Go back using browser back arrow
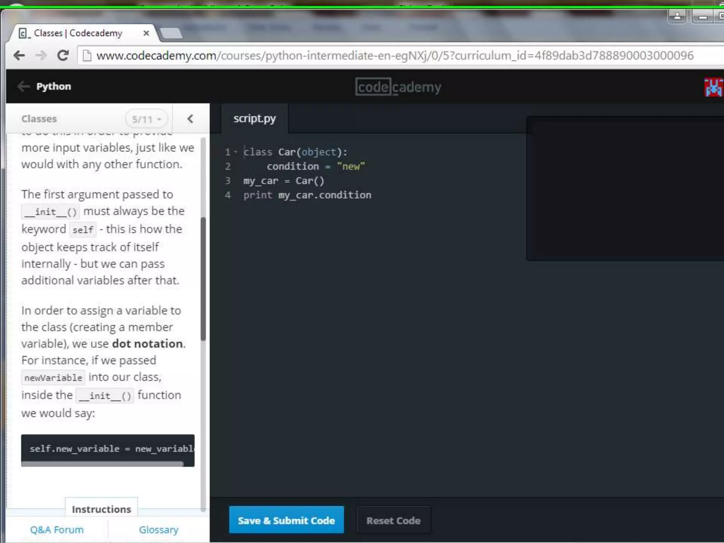 [19, 56]
